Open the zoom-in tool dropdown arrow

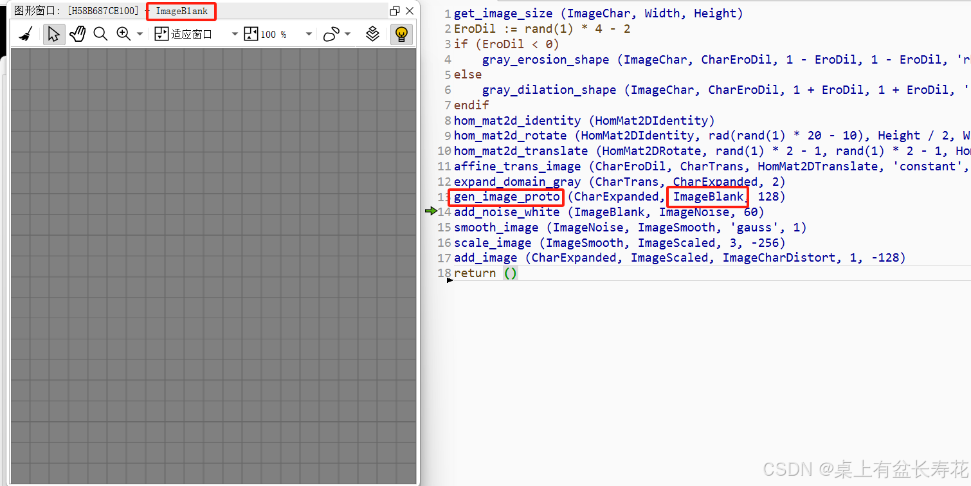[x=140, y=34]
